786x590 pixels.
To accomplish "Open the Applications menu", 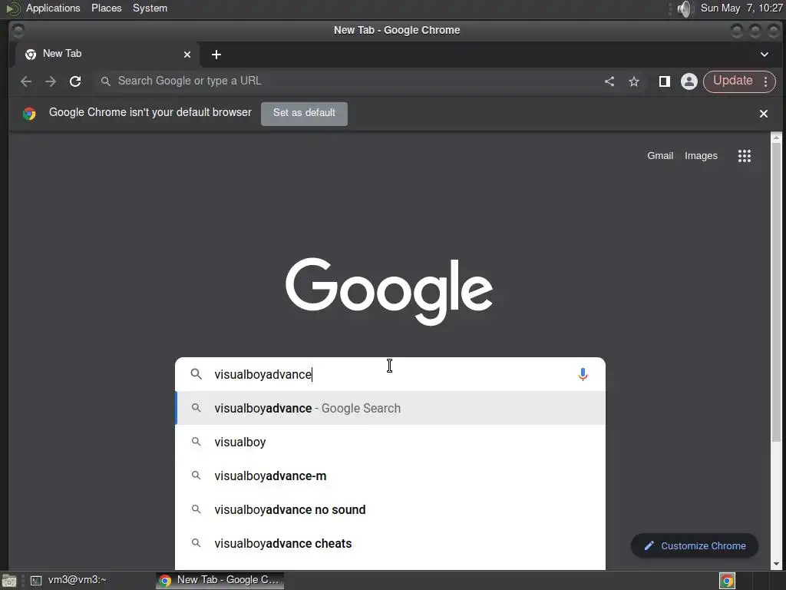I will click(x=53, y=8).
